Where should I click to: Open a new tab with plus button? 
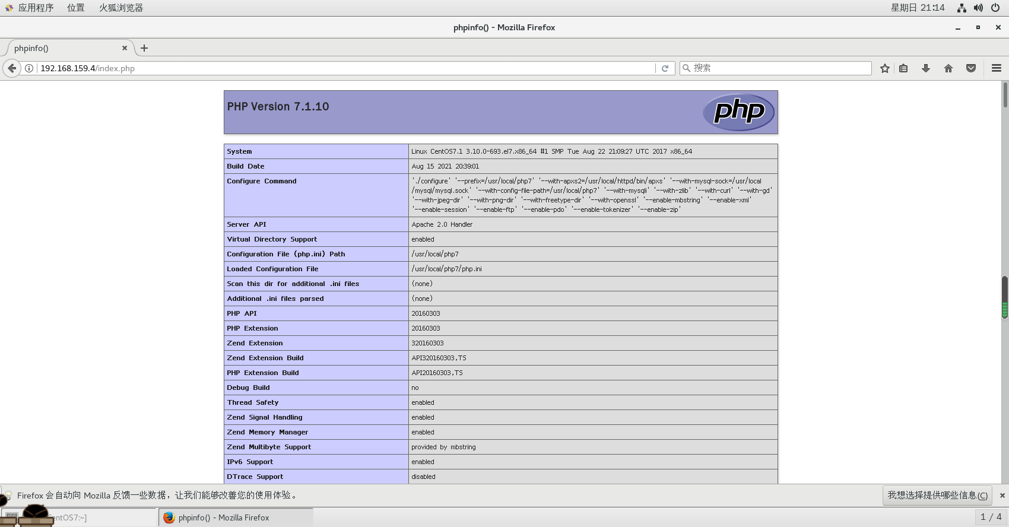[144, 48]
